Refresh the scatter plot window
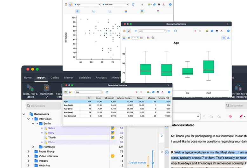Image resolution: width=247 pixels, height=168 pixels. 133,4
